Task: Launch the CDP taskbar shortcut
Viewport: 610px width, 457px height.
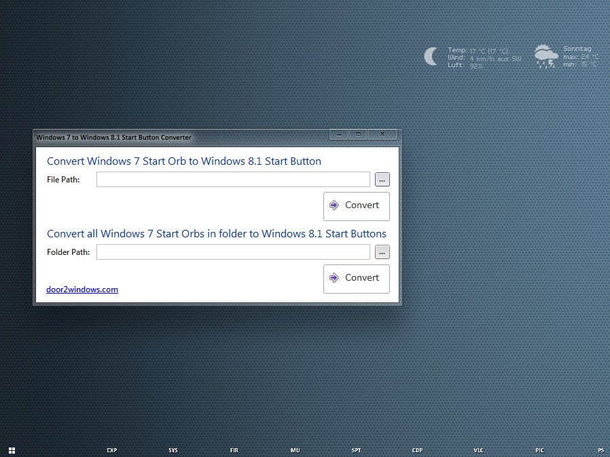Action: 418,450
